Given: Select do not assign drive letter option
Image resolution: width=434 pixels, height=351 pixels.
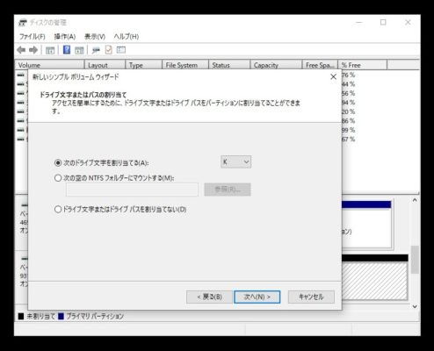Looking at the screenshot, I should tap(58, 209).
